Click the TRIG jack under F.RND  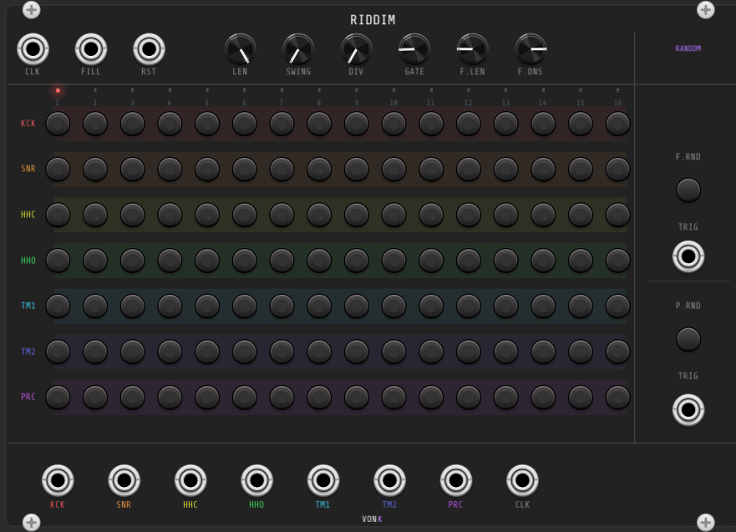click(x=688, y=256)
